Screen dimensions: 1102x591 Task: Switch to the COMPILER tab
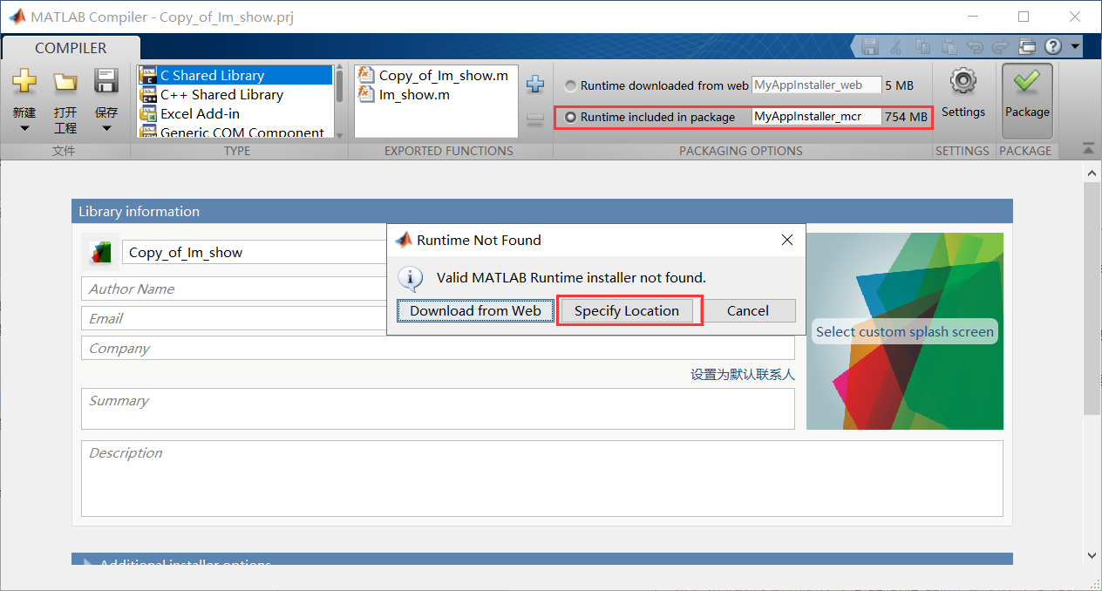[70, 48]
